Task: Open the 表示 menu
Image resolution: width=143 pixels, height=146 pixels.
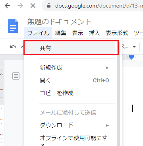Action: 77,33
